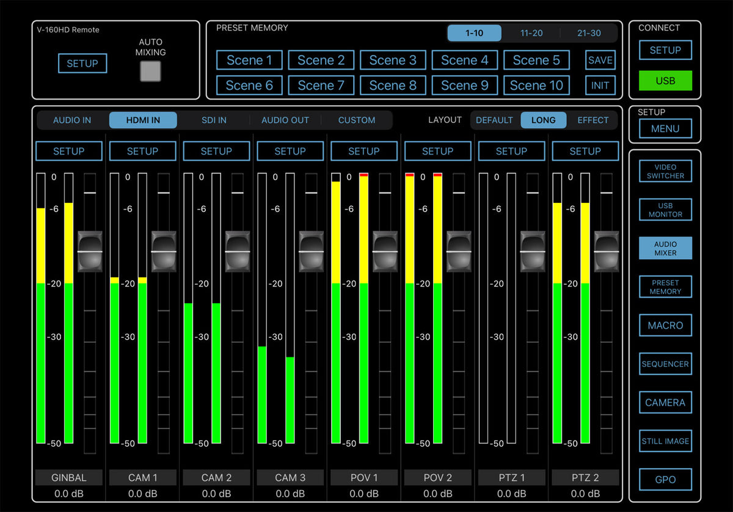Adjust the POV 1 channel fader

coord(386,250)
